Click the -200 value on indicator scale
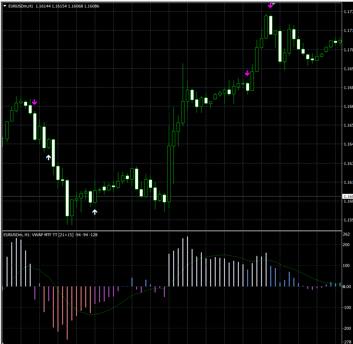353x344 pixels. coord(347,328)
